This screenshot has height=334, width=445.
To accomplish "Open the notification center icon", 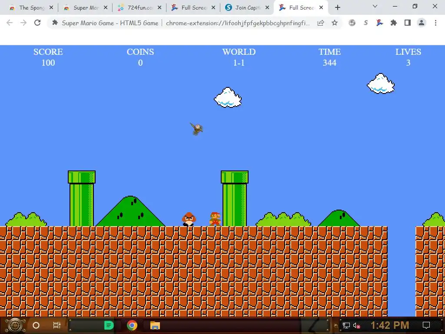I will click(x=426, y=325).
